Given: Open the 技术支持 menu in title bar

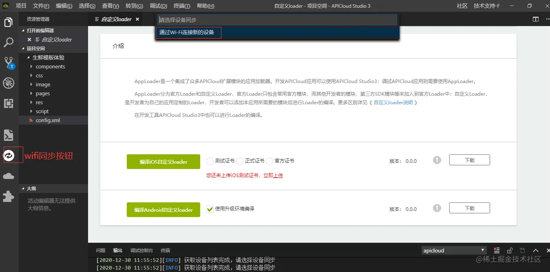Looking at the screenshot, I should 487,6.
